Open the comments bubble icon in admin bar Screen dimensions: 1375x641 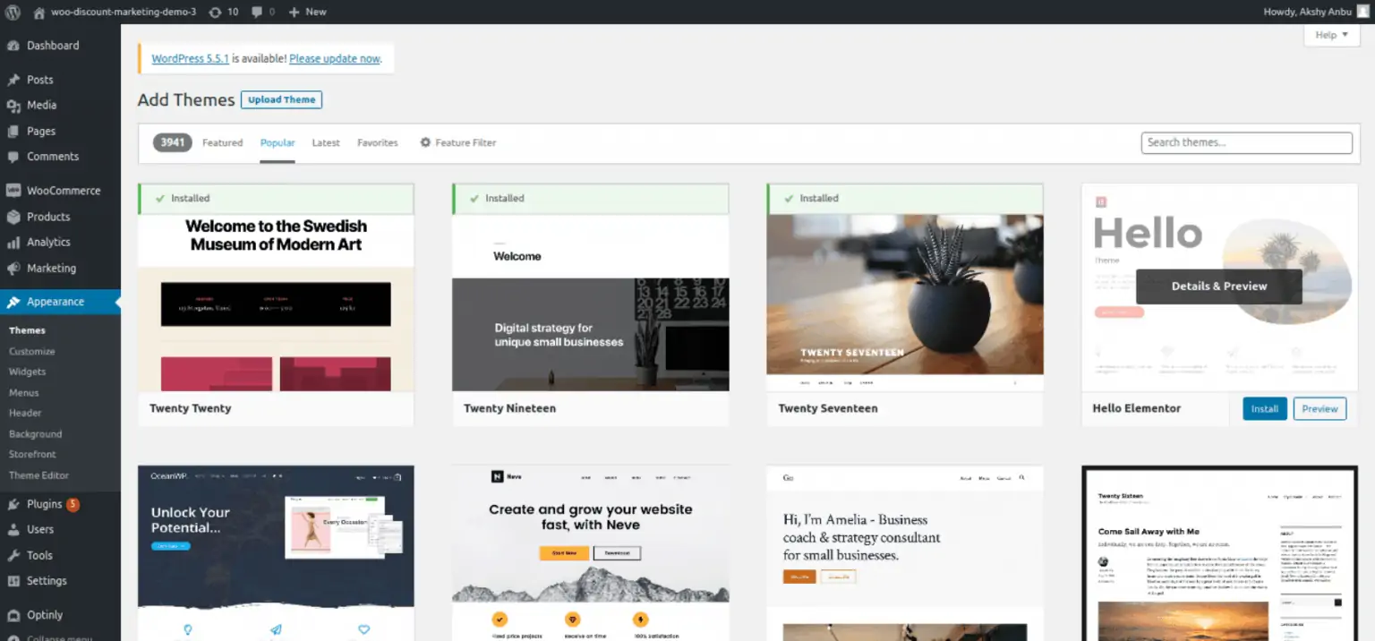258,13
